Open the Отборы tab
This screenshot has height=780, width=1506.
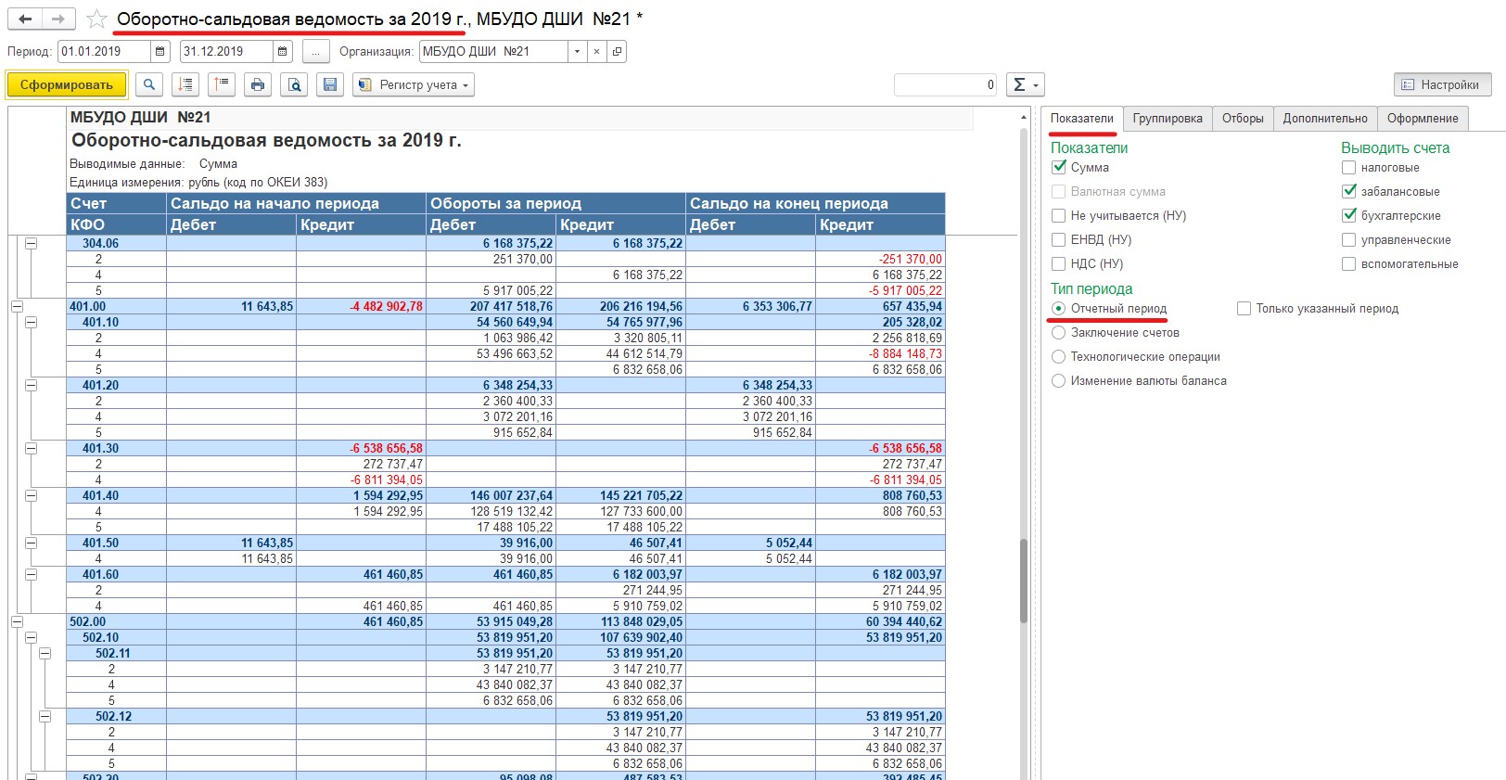click(x=1242, y=118)
